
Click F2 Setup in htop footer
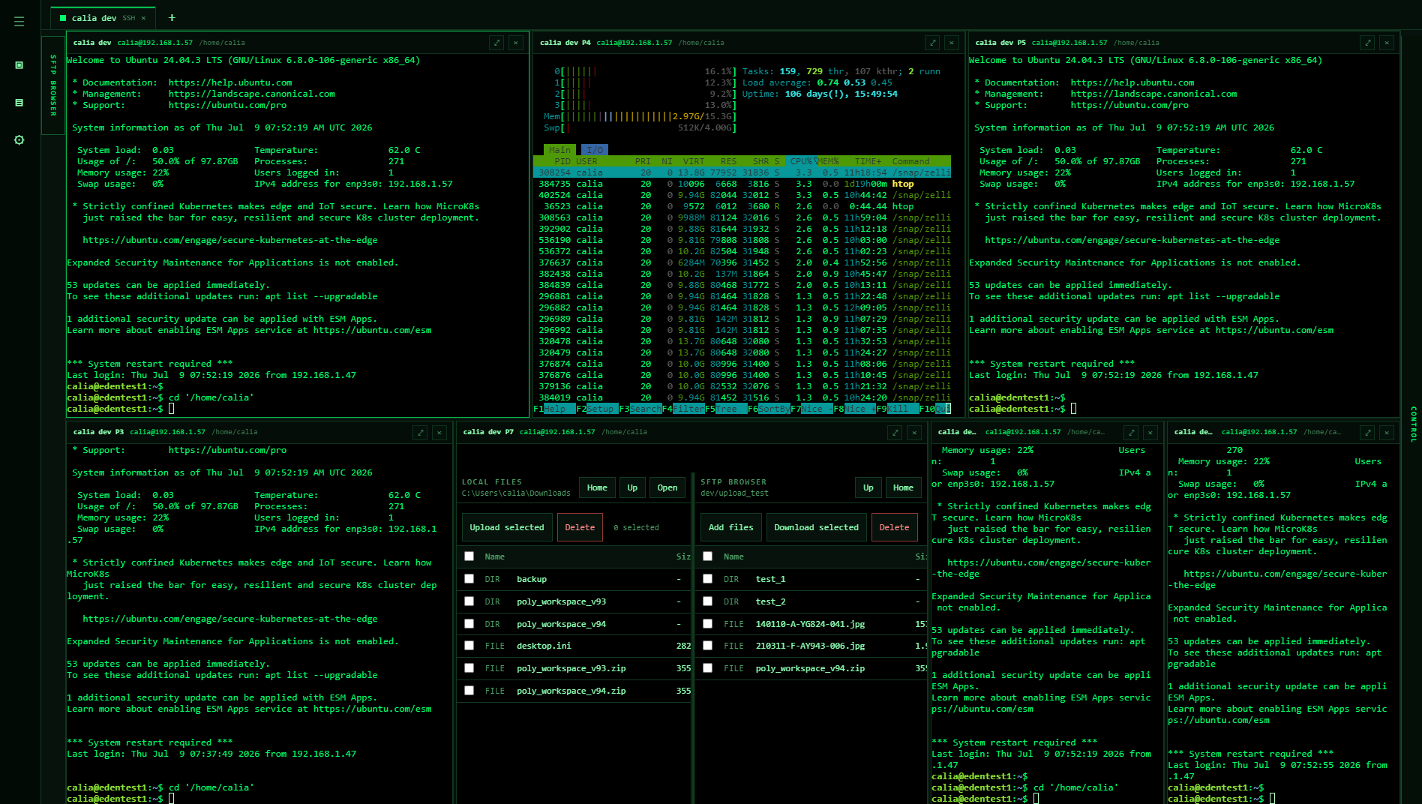[x=597, y=409]
